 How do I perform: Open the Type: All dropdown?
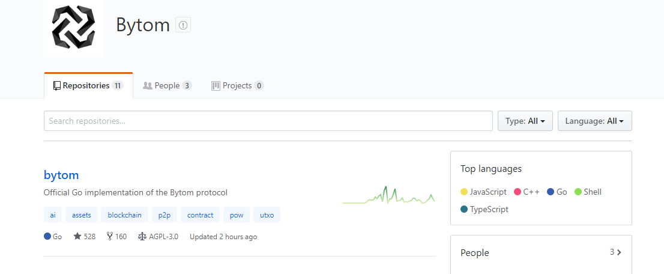pyautogui.click(x=525, y=121)
